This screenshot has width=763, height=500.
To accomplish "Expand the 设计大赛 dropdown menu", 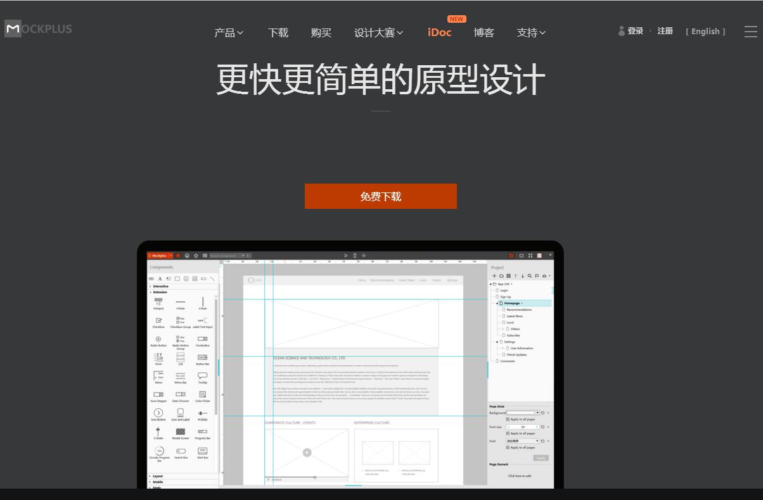I will [378, 33].
